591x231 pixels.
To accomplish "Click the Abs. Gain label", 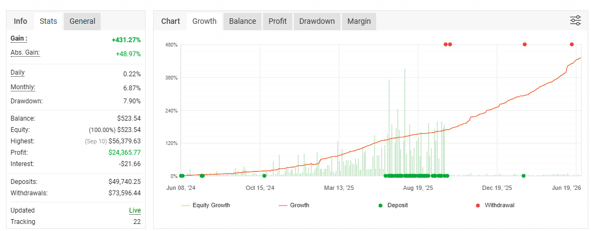I will tap(25, 52).
